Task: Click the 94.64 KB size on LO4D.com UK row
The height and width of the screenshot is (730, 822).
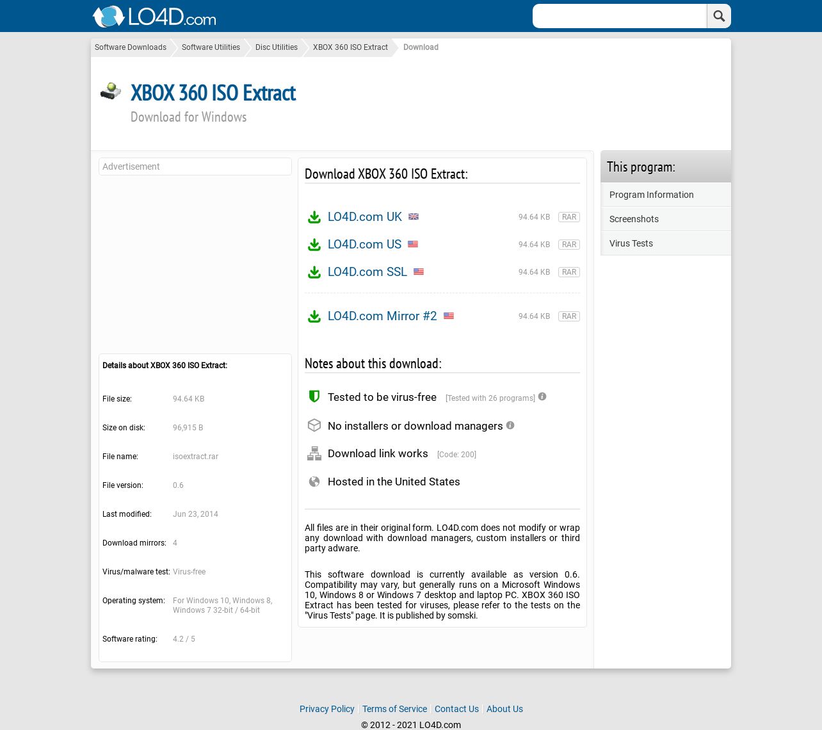Action: pos(534,217)
